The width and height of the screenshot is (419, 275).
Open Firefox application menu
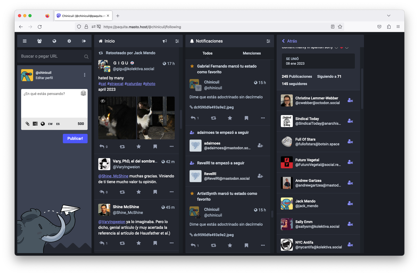pos(398,27)
